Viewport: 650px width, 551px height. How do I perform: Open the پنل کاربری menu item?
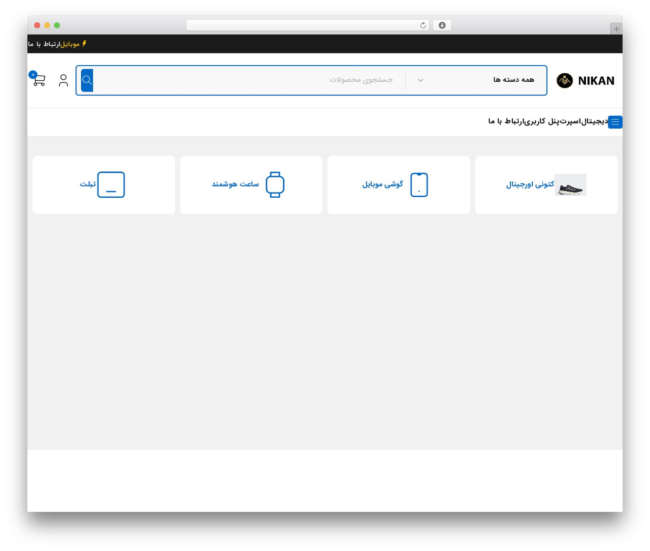[542, 121]
